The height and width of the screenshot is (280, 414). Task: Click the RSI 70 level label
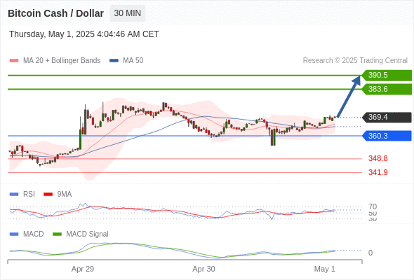(373, 206)
